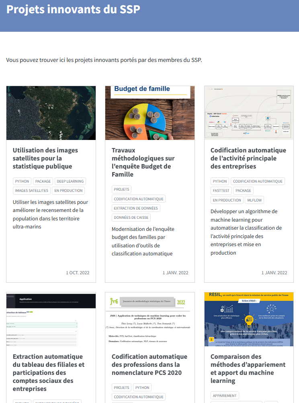
Task: Open "Comparaison des méthodes d'appariement" title
Action: 248,368
